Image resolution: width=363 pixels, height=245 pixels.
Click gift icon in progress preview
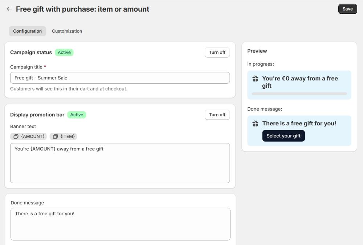(255, 79)
